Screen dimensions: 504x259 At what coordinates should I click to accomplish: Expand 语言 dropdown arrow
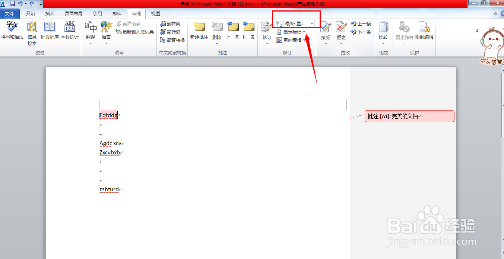point(106,44)
